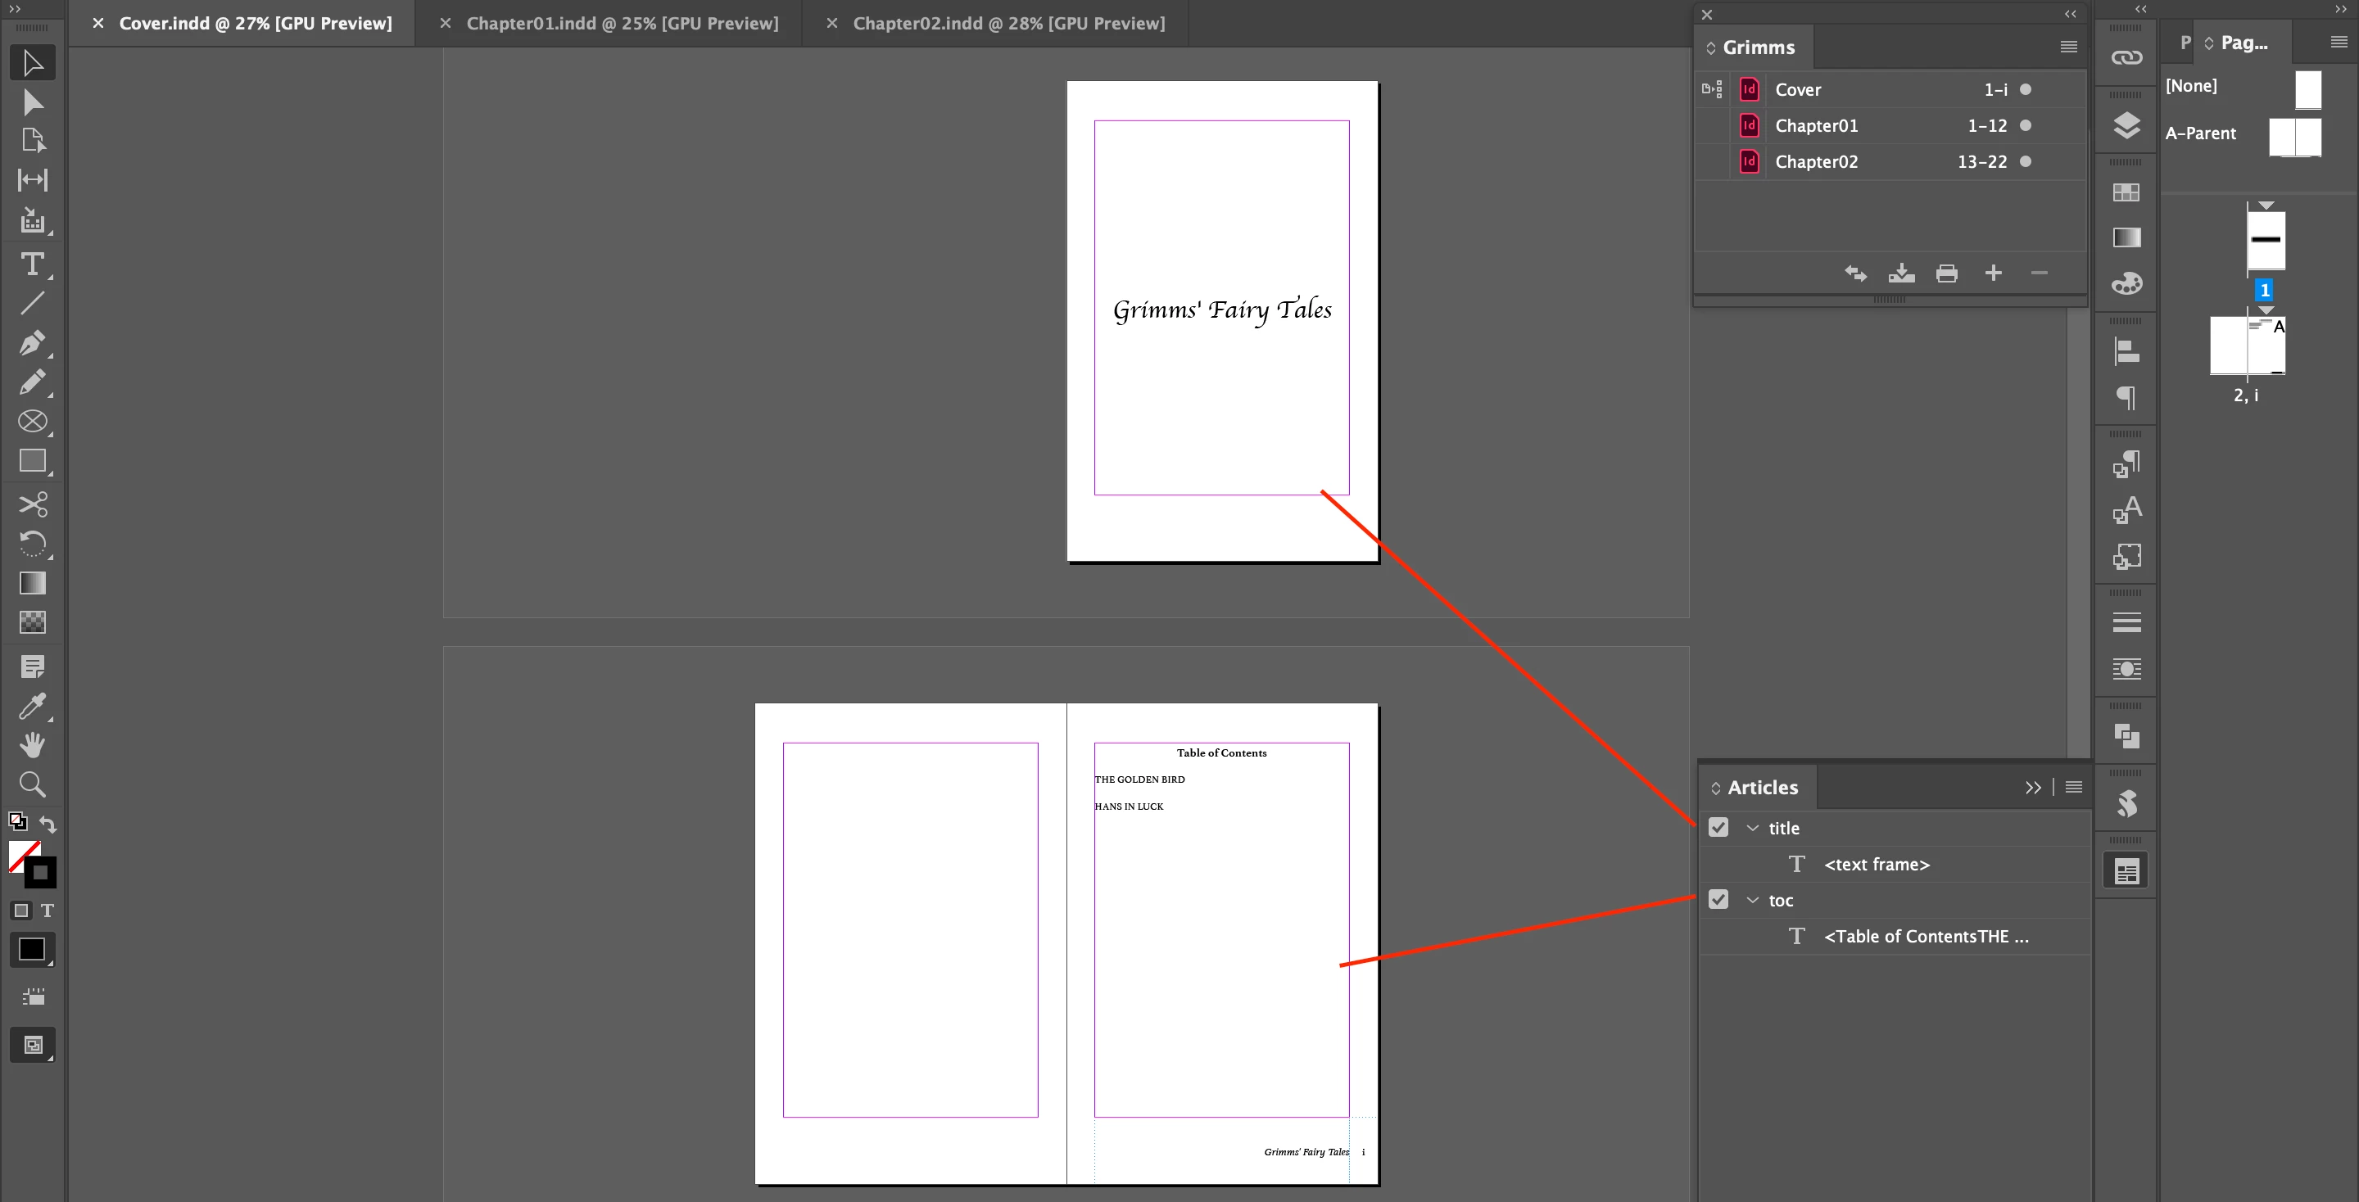Click Print the Book icon
Viewport: 2359px width, 1202px height.
[1947, 273]
